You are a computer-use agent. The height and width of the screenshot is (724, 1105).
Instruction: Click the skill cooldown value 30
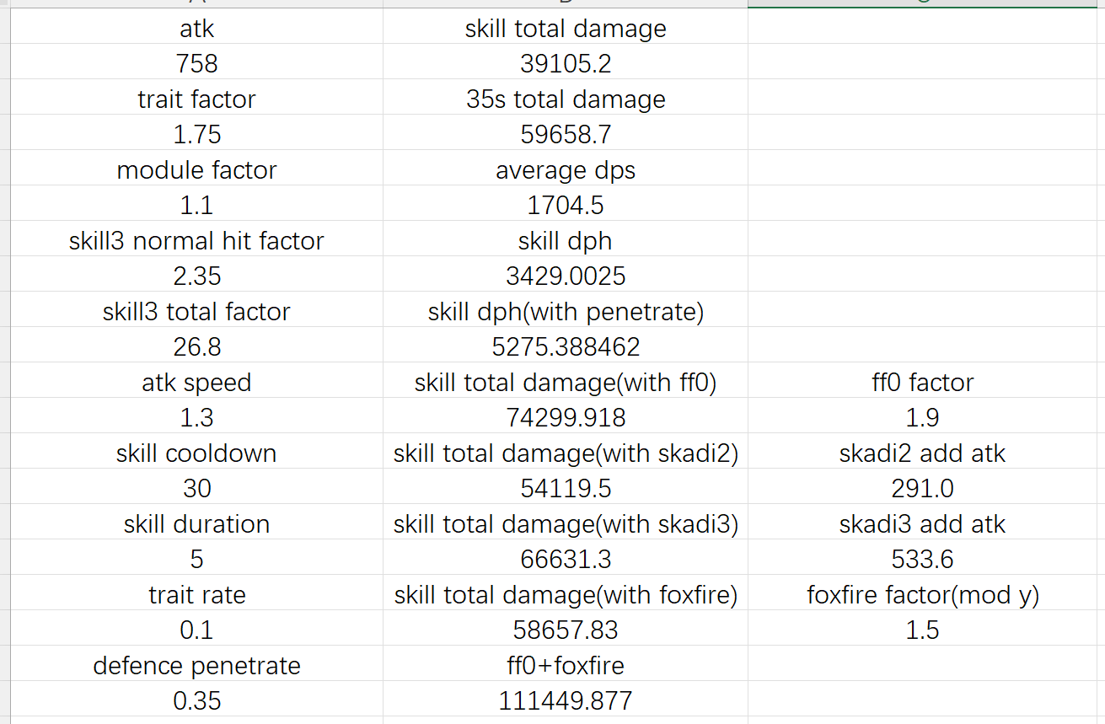pos(196,488)
